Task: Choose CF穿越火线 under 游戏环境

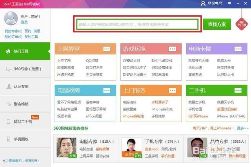Action: pyautogui.click(x=132, y=61)
